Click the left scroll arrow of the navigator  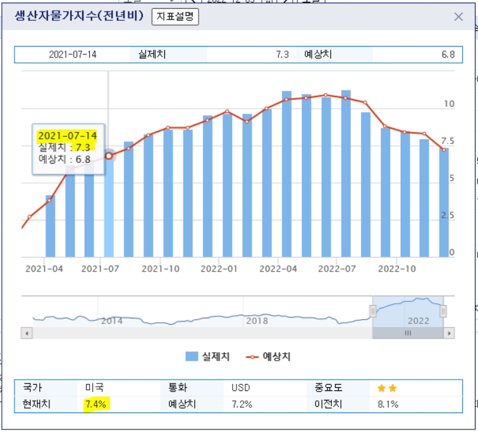click(x=27, y=333)
